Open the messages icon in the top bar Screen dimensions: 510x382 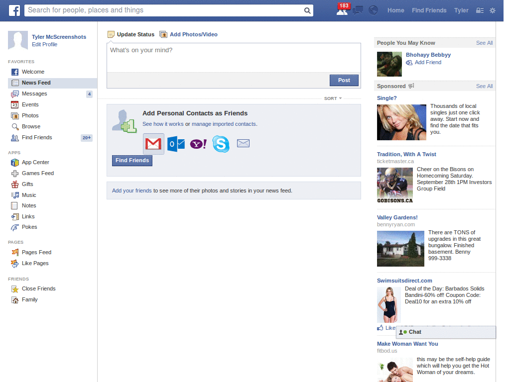click(x=358, y=10)
